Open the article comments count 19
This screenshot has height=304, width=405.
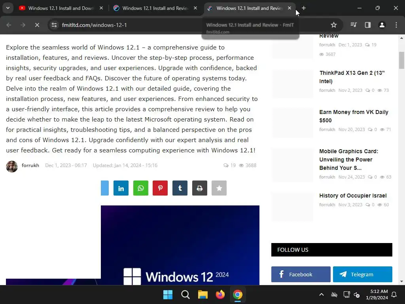[x=230, y=165]
